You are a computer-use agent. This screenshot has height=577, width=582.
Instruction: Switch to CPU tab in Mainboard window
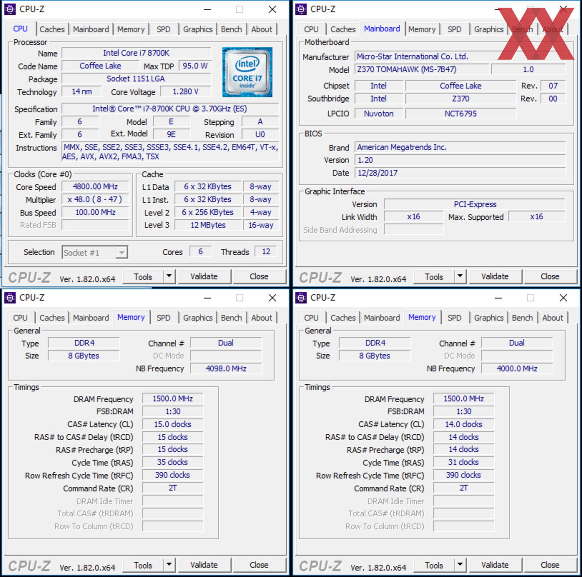pos(312,29)
